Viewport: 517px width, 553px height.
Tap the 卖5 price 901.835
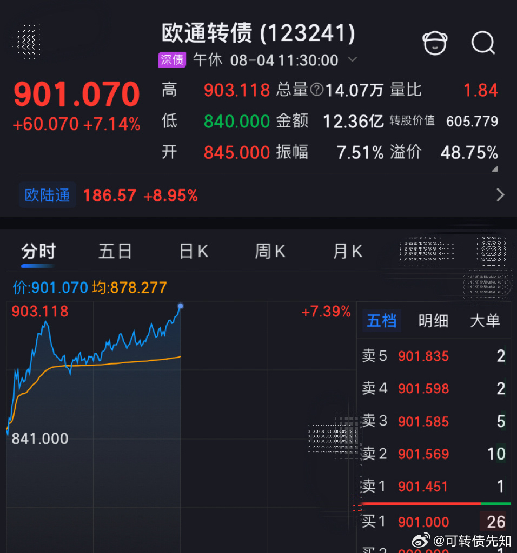tap(423, 356)
